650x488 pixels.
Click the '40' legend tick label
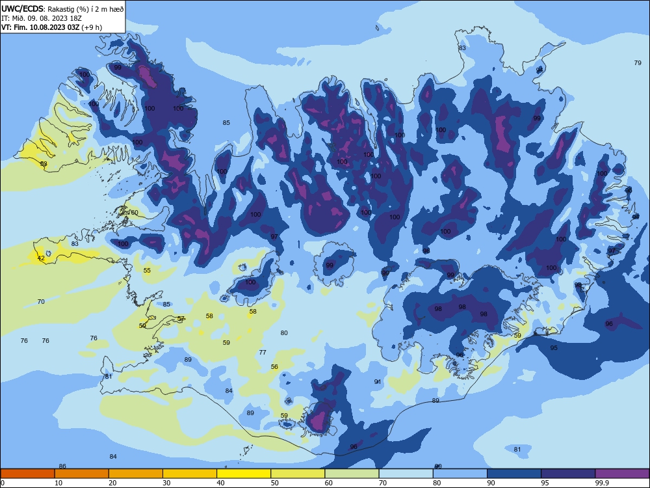[x=221, y=483]
